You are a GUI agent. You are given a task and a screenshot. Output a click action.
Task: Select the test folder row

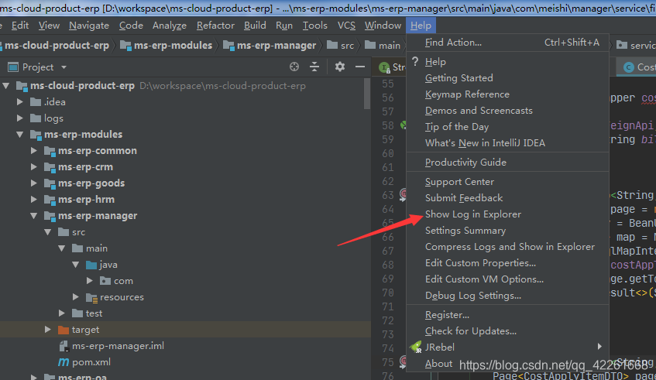tap(185, 313)
